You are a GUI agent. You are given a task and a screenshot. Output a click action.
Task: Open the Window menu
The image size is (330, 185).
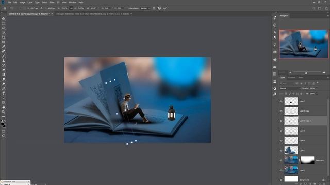[72, 2]
